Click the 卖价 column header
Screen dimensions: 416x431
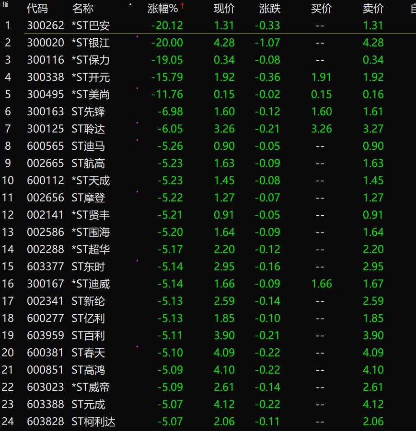[x=373, y=8]
